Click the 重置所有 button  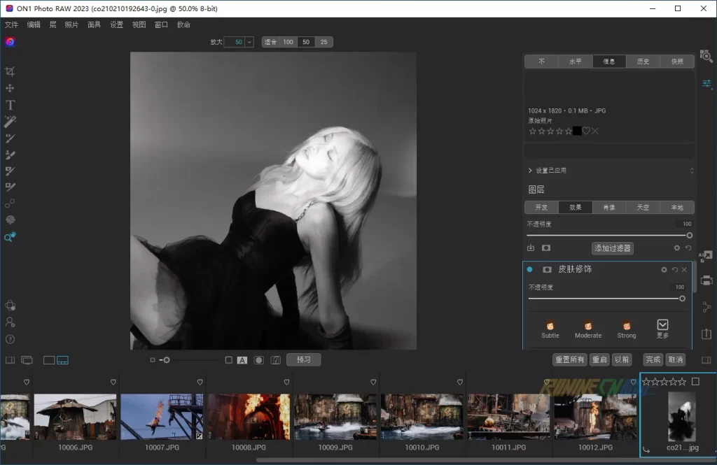click(569, 359)
